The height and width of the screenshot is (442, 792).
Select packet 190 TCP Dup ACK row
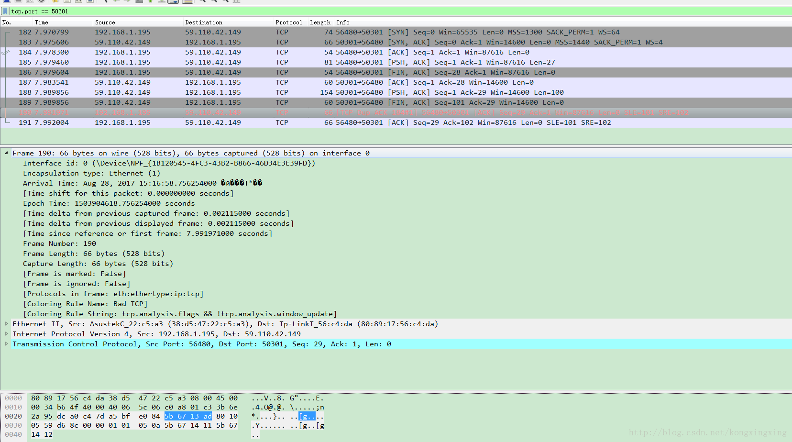pyautogui.click(x=396, y=112)
